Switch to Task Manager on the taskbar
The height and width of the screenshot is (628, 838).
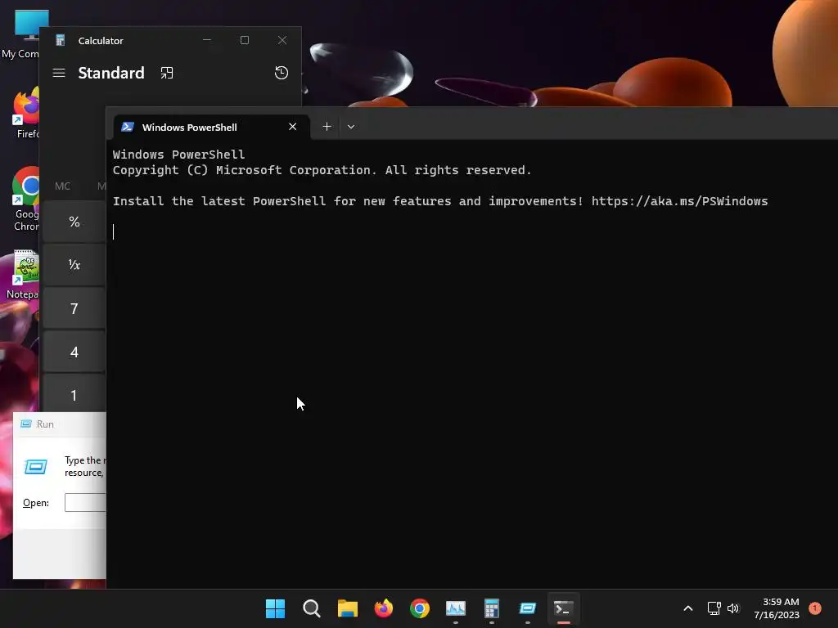click(456, 608)
